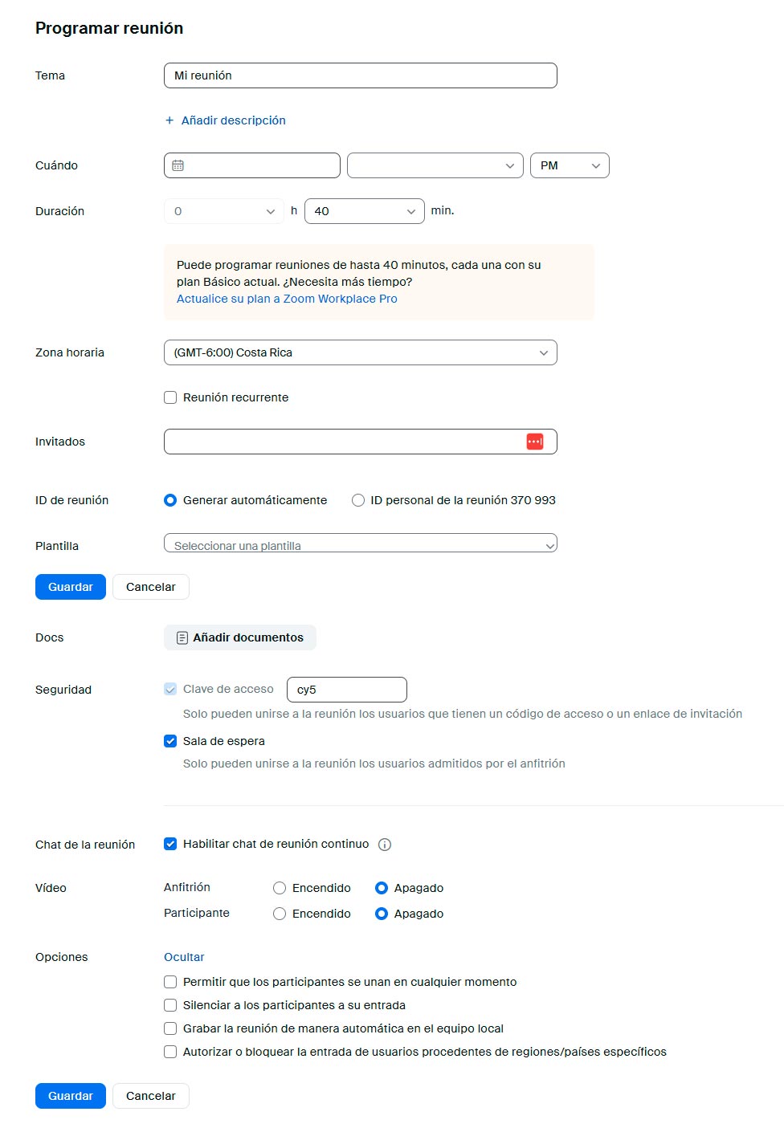Check Silenciar a los participantes a su entrada

pyautogui.click(x=170, y=1005)
